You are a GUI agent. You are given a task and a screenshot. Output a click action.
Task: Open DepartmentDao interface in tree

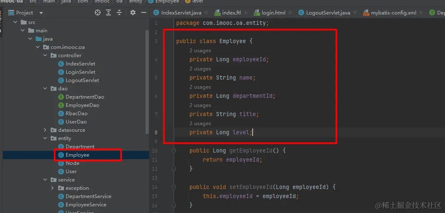(85, 97)
